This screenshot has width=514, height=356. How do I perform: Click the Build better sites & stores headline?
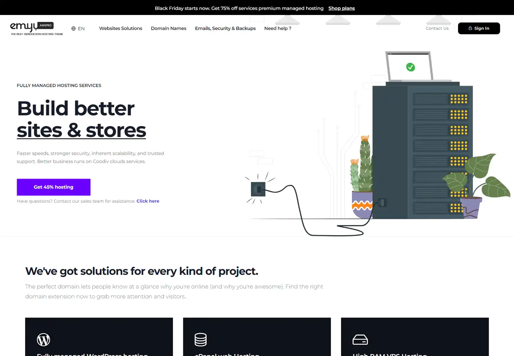tap(81, 119)
